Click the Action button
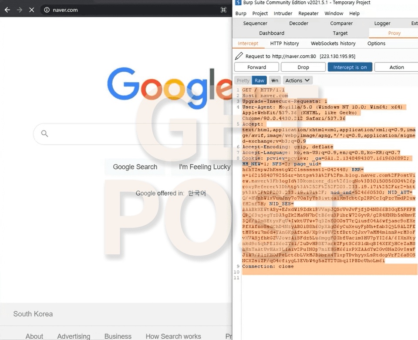 click(396, 67)
